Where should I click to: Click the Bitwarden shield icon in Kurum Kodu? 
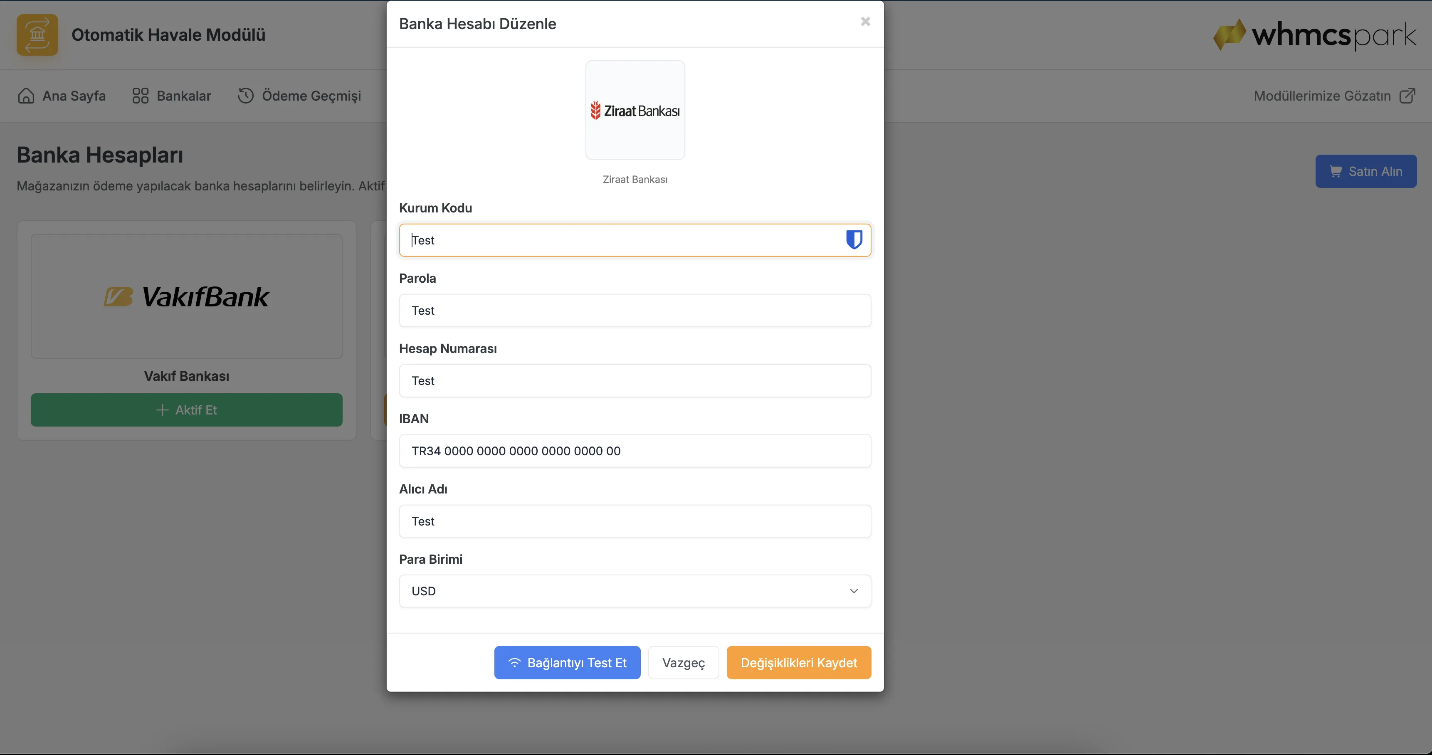pos(854,239)
